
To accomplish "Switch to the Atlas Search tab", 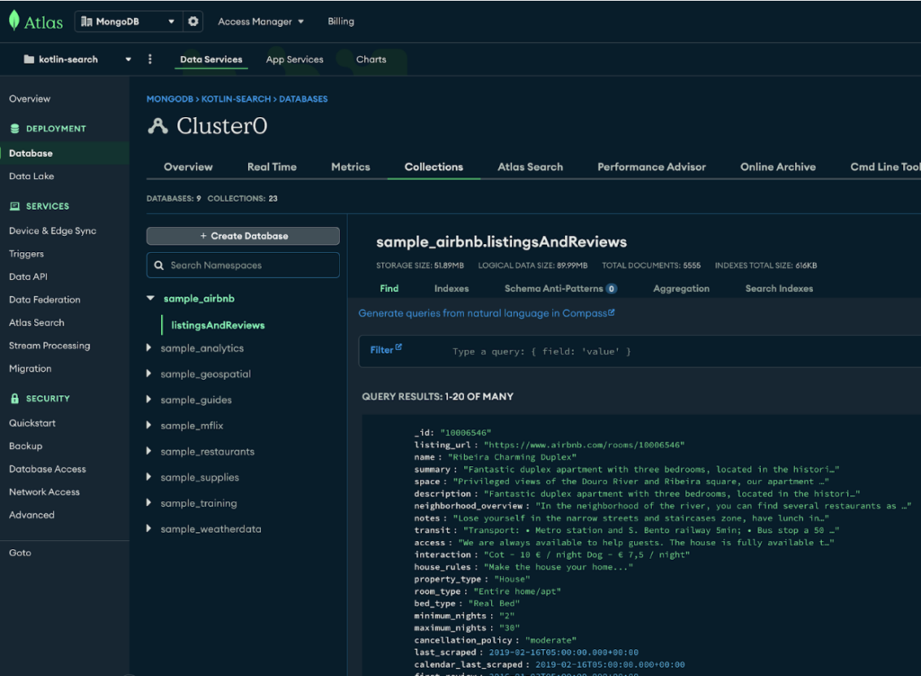I will click(x=530, y=167).
